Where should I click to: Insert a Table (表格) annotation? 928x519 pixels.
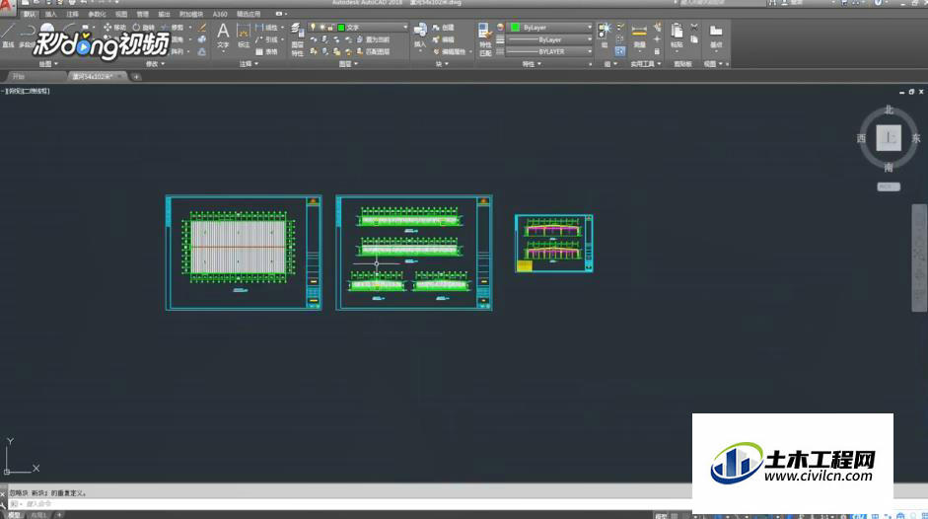pyautogui.click(x=266, y=51)
